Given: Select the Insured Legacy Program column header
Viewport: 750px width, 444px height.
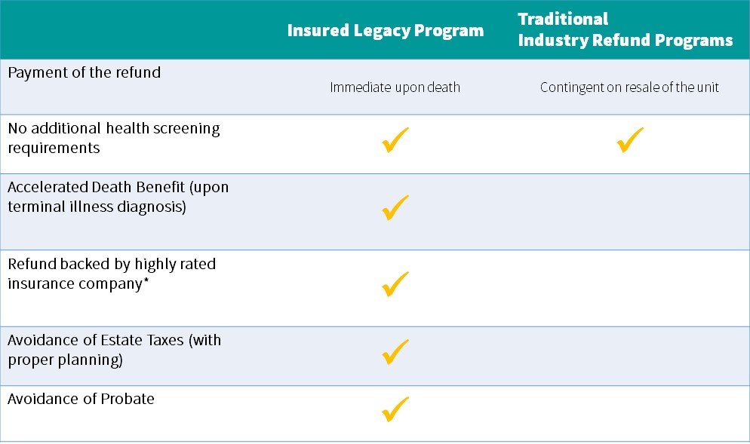Looking at the screenshot, I should pyautogui.click(x=385, y=31).
